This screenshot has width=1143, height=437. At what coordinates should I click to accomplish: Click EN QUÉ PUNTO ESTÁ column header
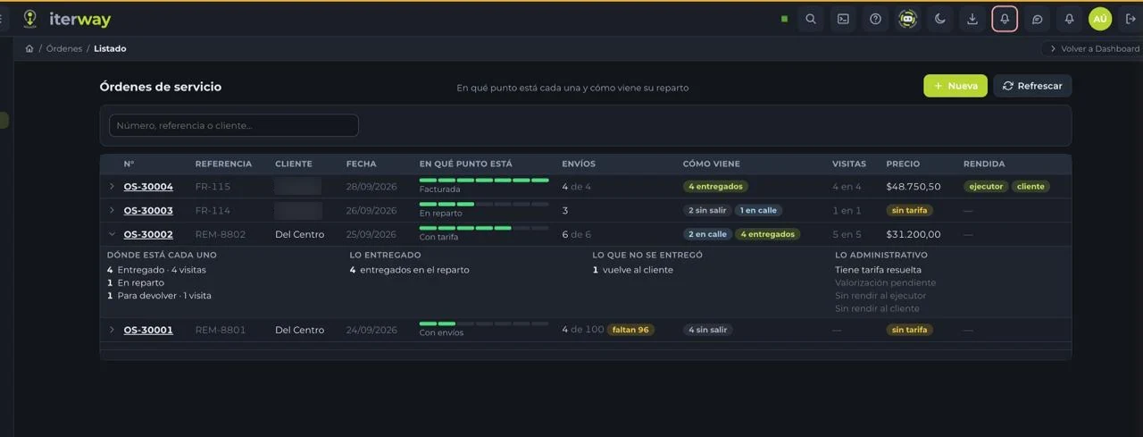click(466, 164)
